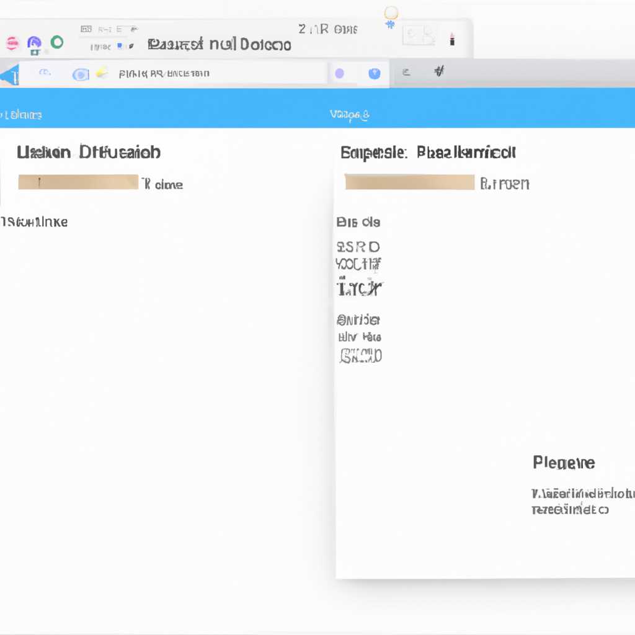
Task: Click the blue back arrow
Action: pos(10,75)
